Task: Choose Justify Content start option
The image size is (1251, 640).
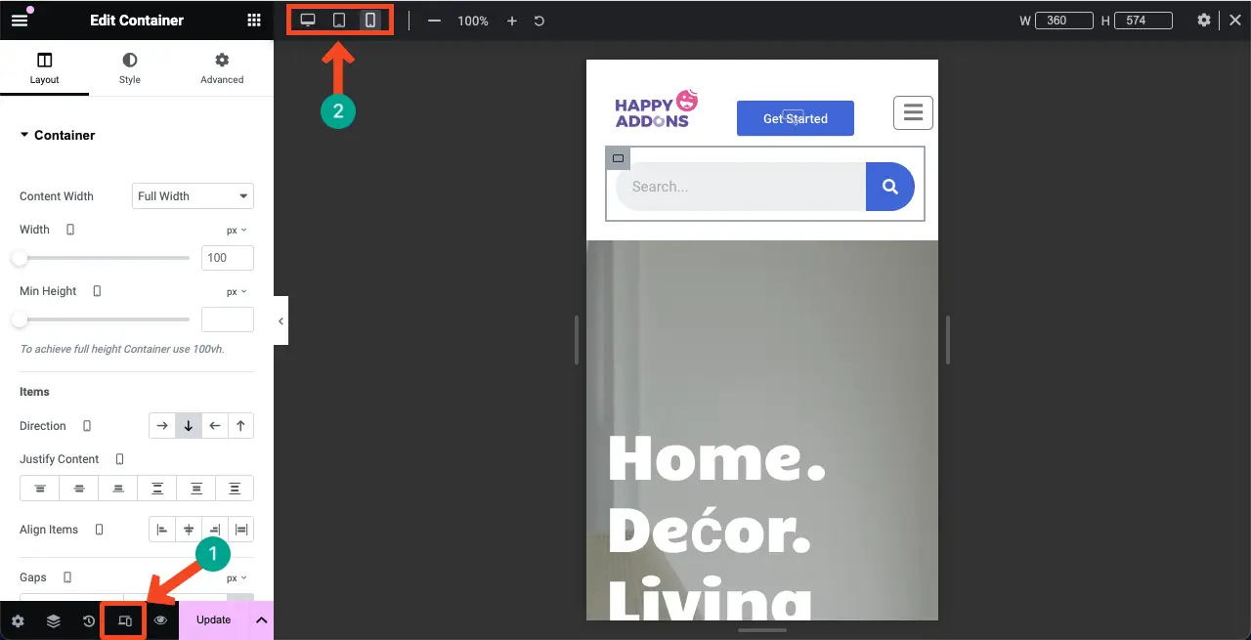Action: (x=40, y=489)
